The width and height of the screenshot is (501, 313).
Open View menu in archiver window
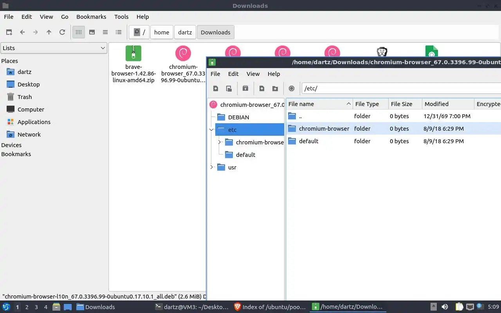click(253, 74)
